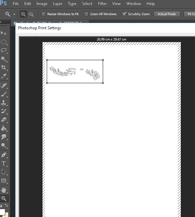Image resolution: width=195 pixels, height=217 pixels.
Task: Open the Zoom tool preset picker arrow
Action: tap(14, 14)
